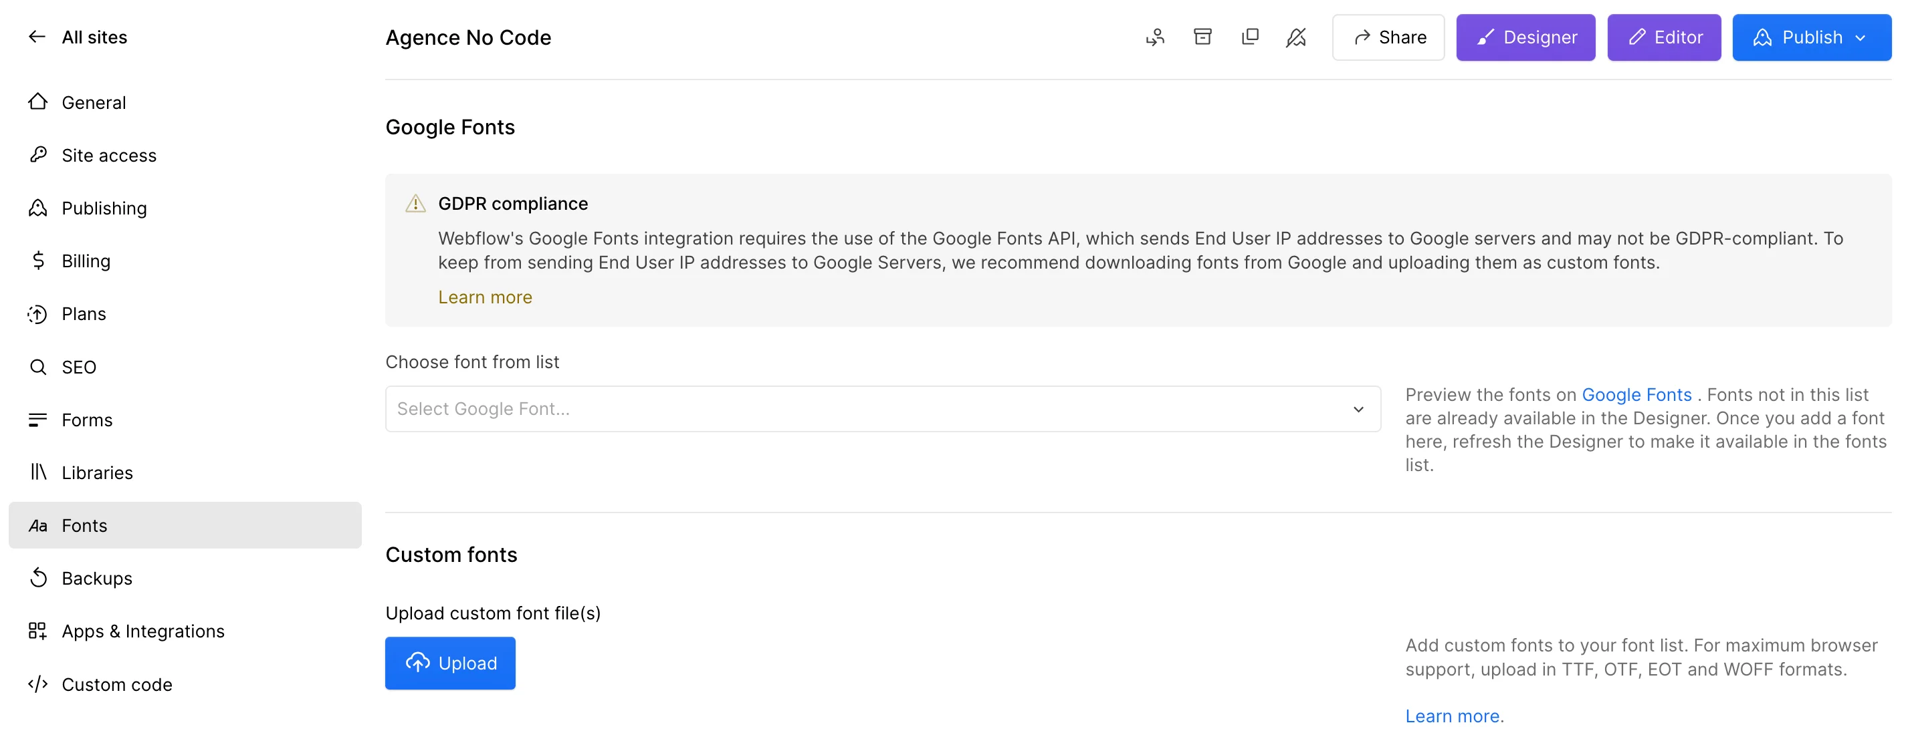This screenshot has height=739, width=1906.
Task: Navigate to the General settings page
Action: coord(92,102)
